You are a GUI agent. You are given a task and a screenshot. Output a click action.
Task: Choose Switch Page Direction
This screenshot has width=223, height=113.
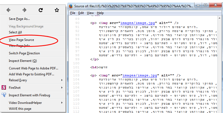click(x=24, y=53)
